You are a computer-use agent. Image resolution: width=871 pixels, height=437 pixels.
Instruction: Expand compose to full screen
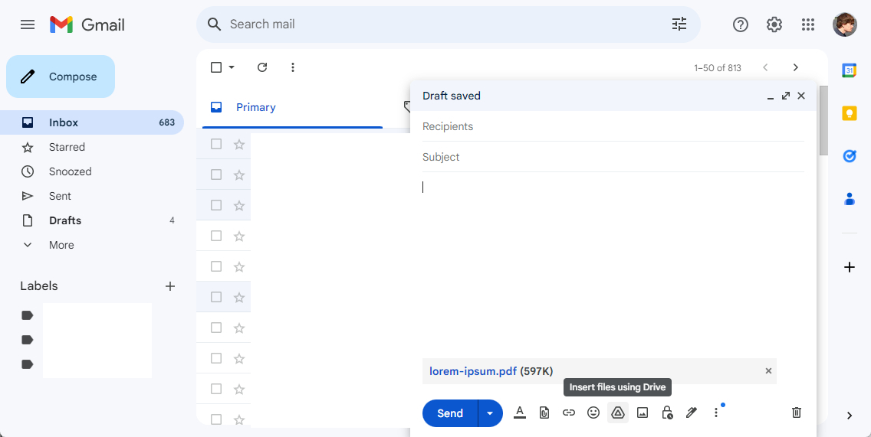[x=785, y=96]
